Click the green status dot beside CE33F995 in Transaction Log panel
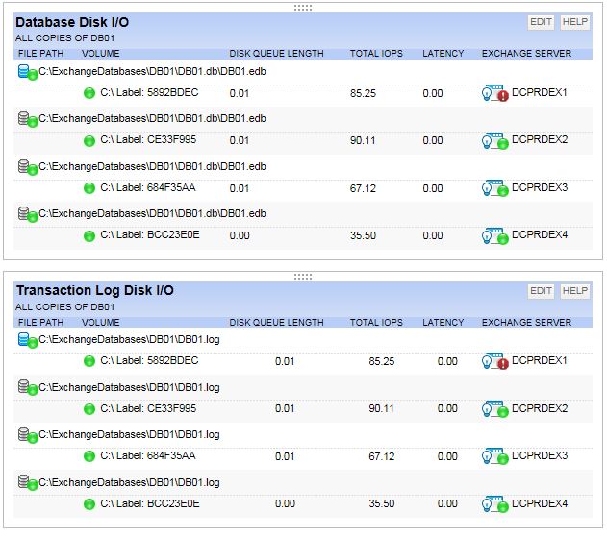Viewport: 607px width, 537px height. point(89,408)
